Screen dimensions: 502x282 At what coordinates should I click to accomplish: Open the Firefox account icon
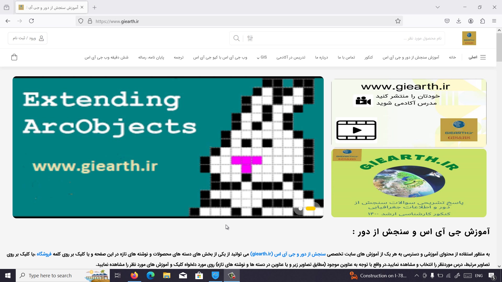[471, 21]
